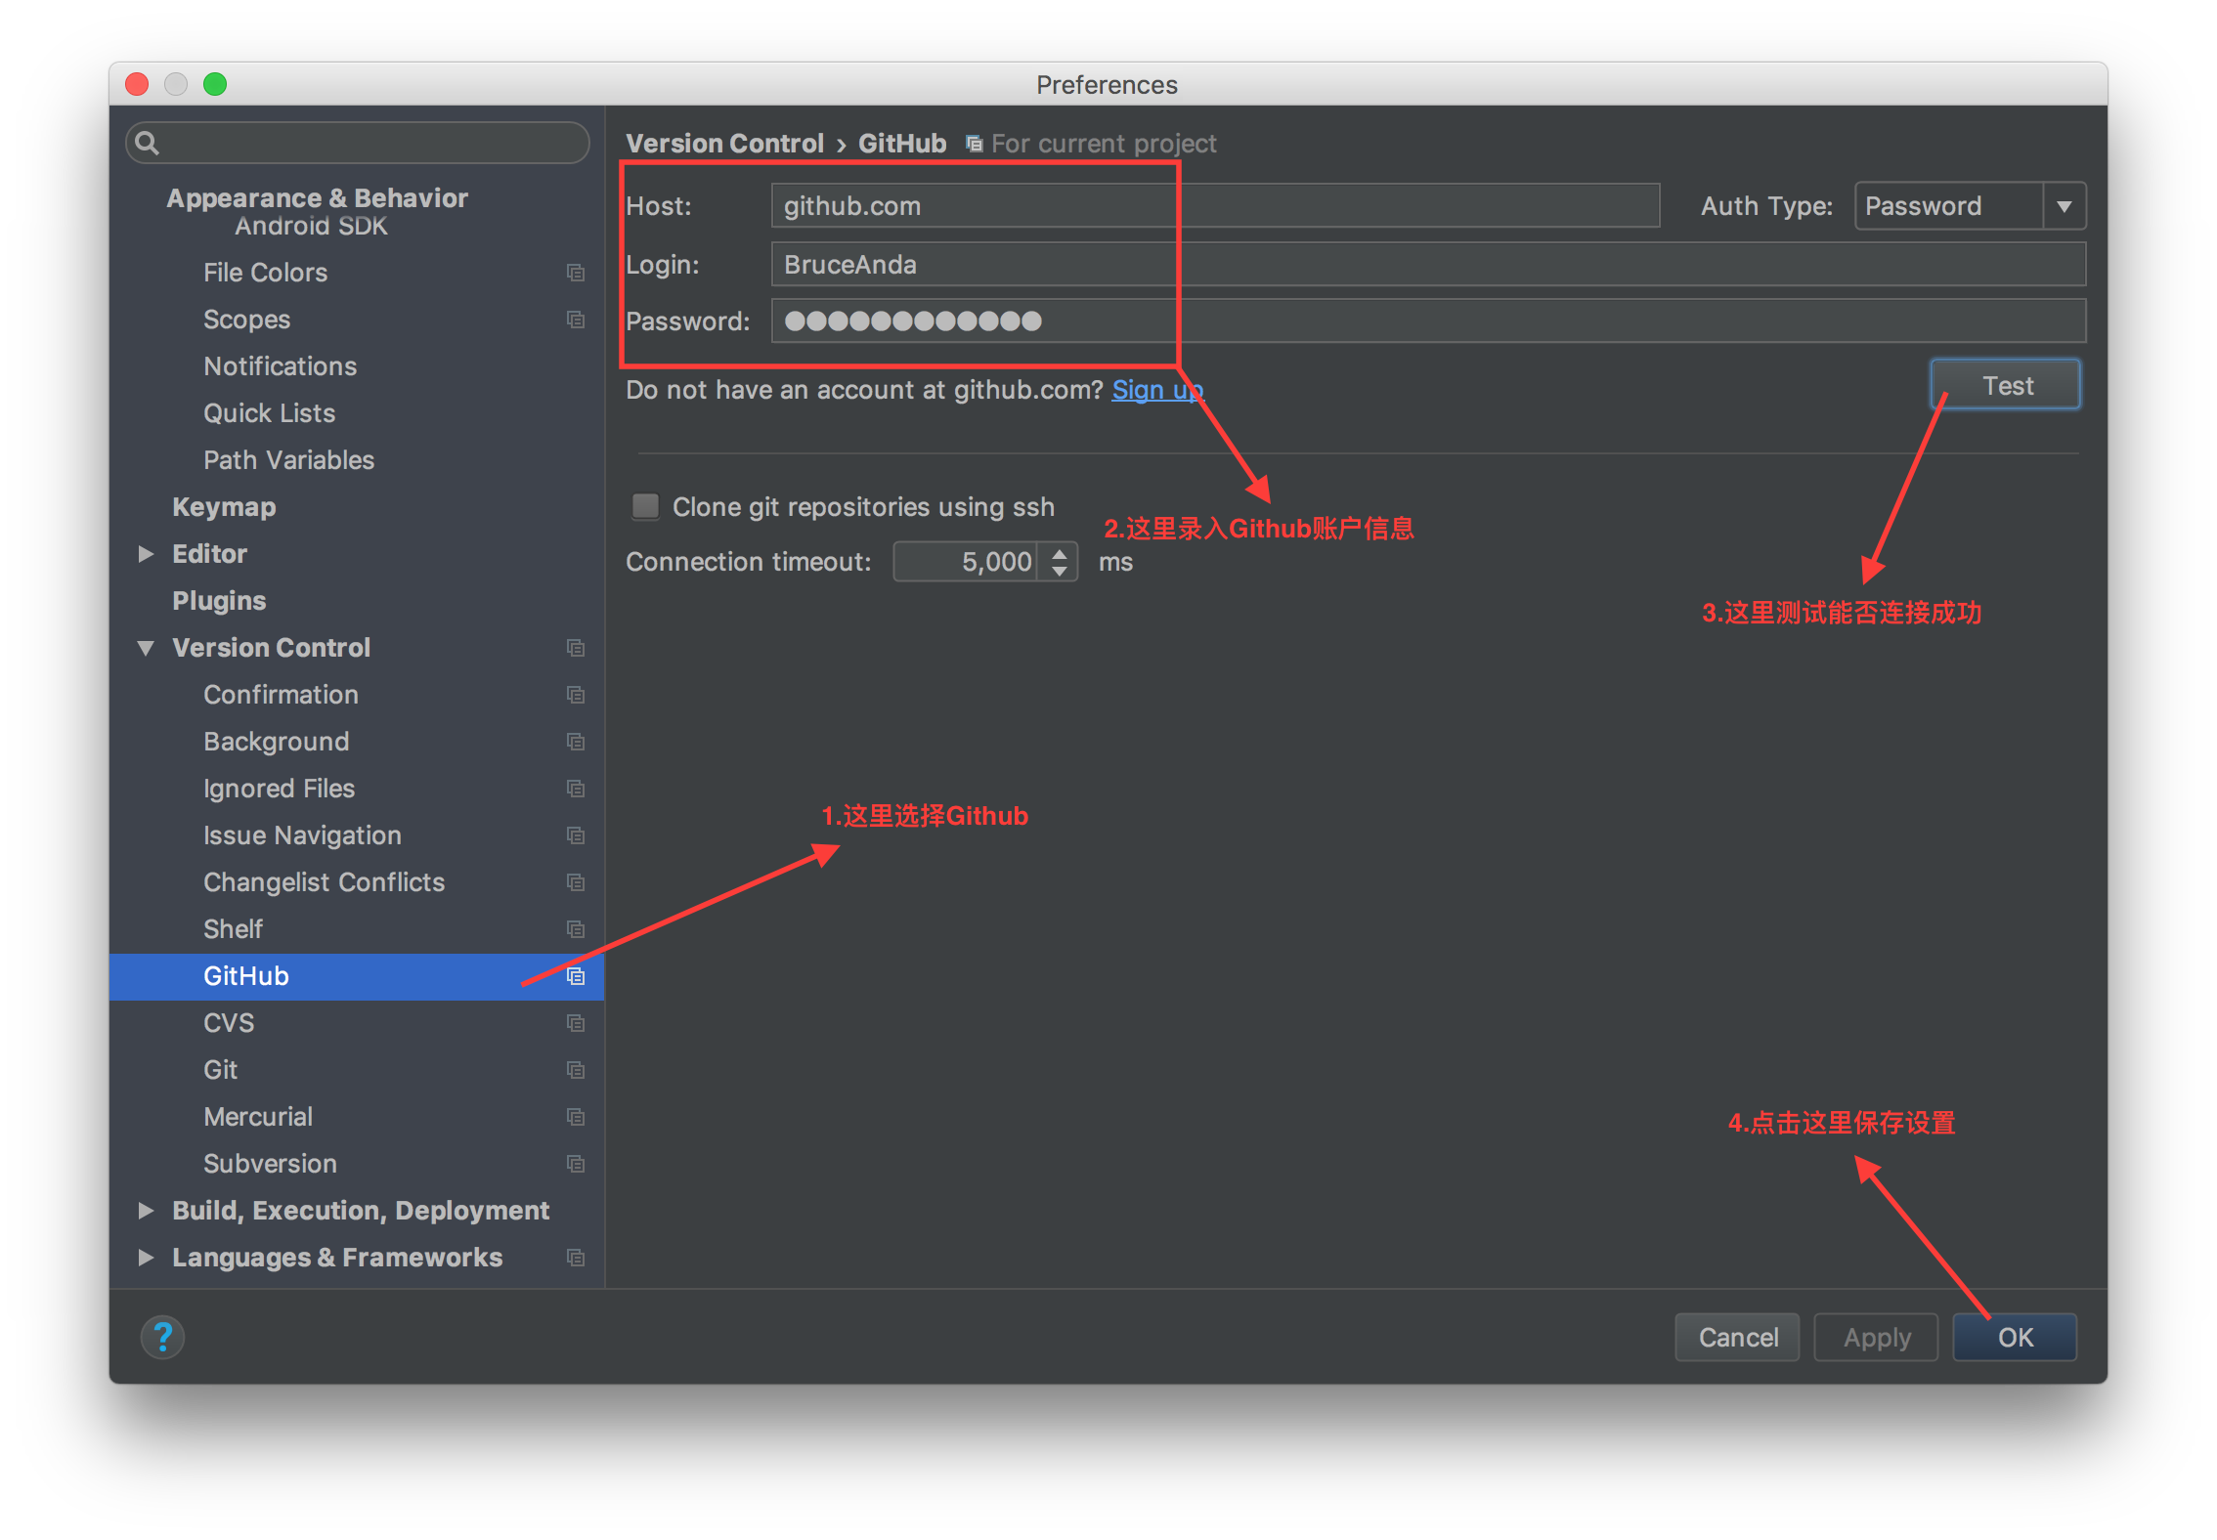Open the Keymap settings page
2217x1540 pixels.
pos(224,507)
